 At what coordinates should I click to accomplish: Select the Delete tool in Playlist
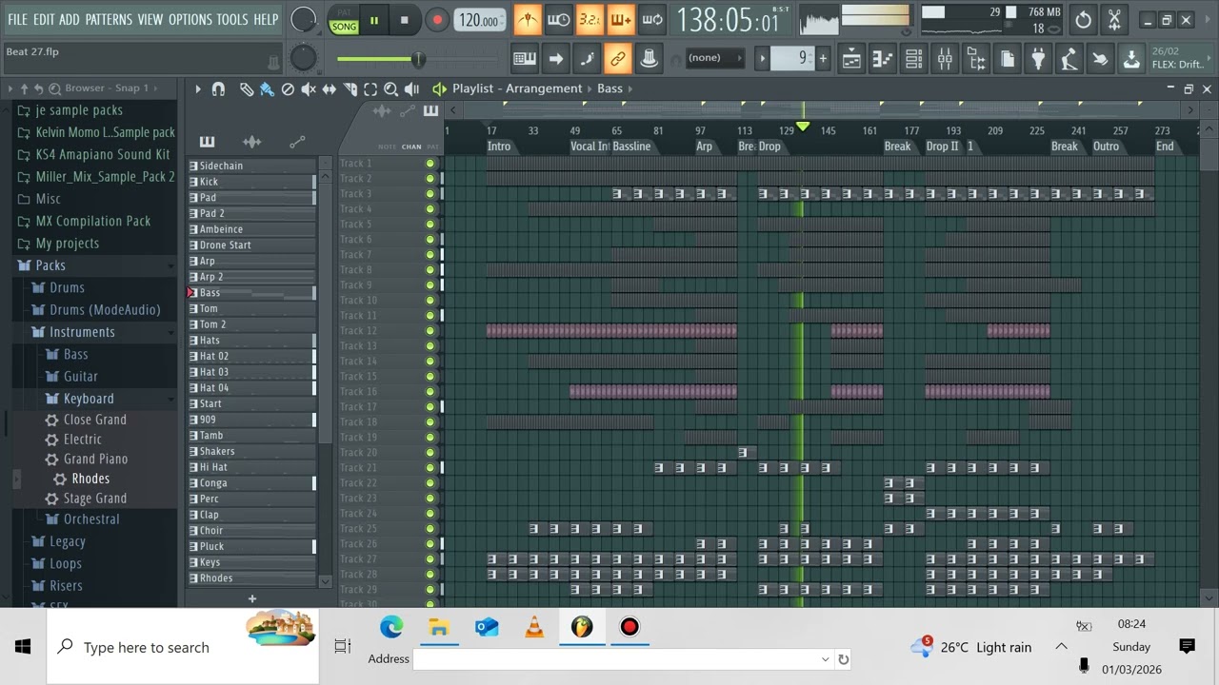click(x=288, y=88)
